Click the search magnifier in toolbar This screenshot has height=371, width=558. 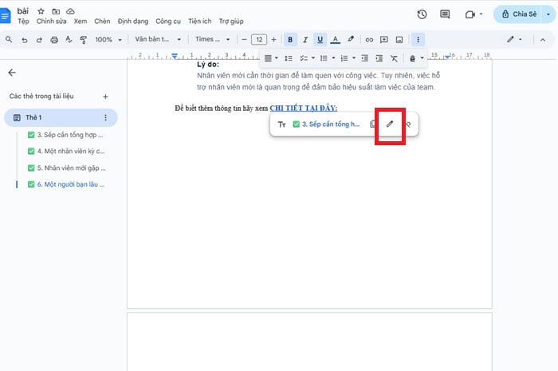9,40
